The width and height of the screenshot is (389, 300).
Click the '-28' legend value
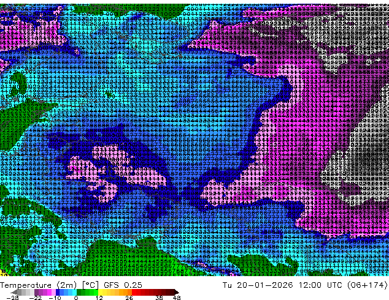(12, 298)
